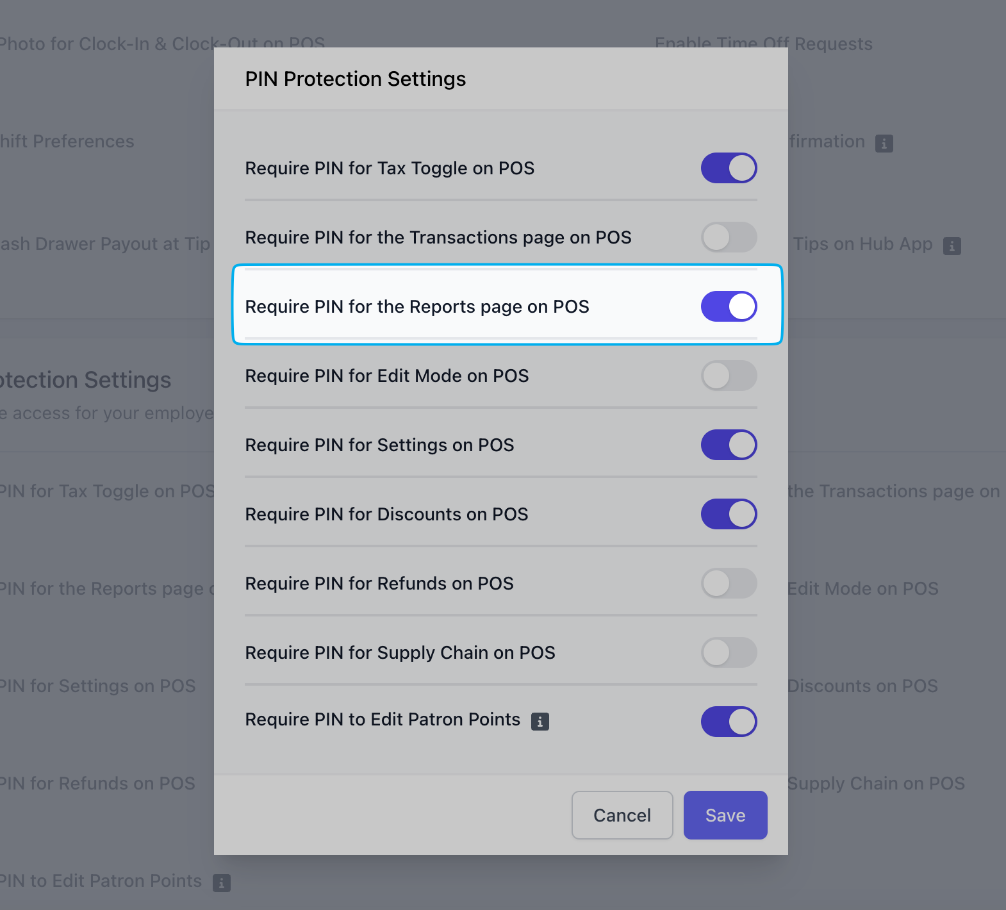Click info icon beside Edit Patron Points
Viewport: 1006px width, 910px height.
[x=540, y=722]
